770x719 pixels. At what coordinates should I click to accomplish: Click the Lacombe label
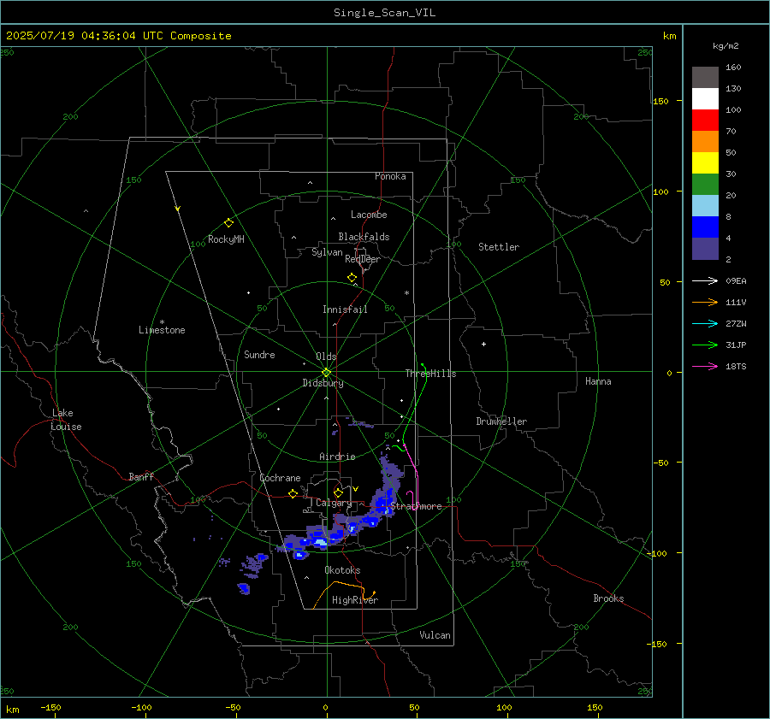369,215
